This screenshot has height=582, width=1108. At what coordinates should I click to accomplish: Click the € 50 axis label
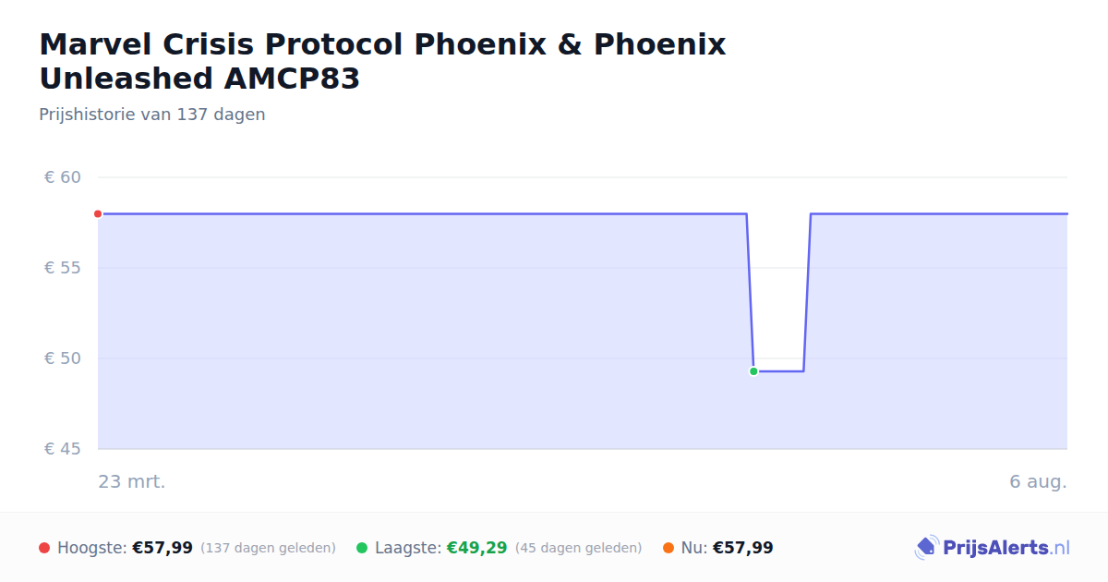pyautogui.click(x=63, y=358)
